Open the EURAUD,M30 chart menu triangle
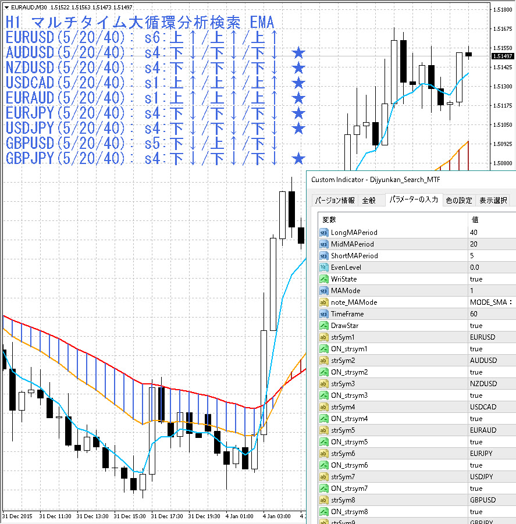The width and height of the screenshot is (516, 524). pyautogui.click(x=6, y=8)
